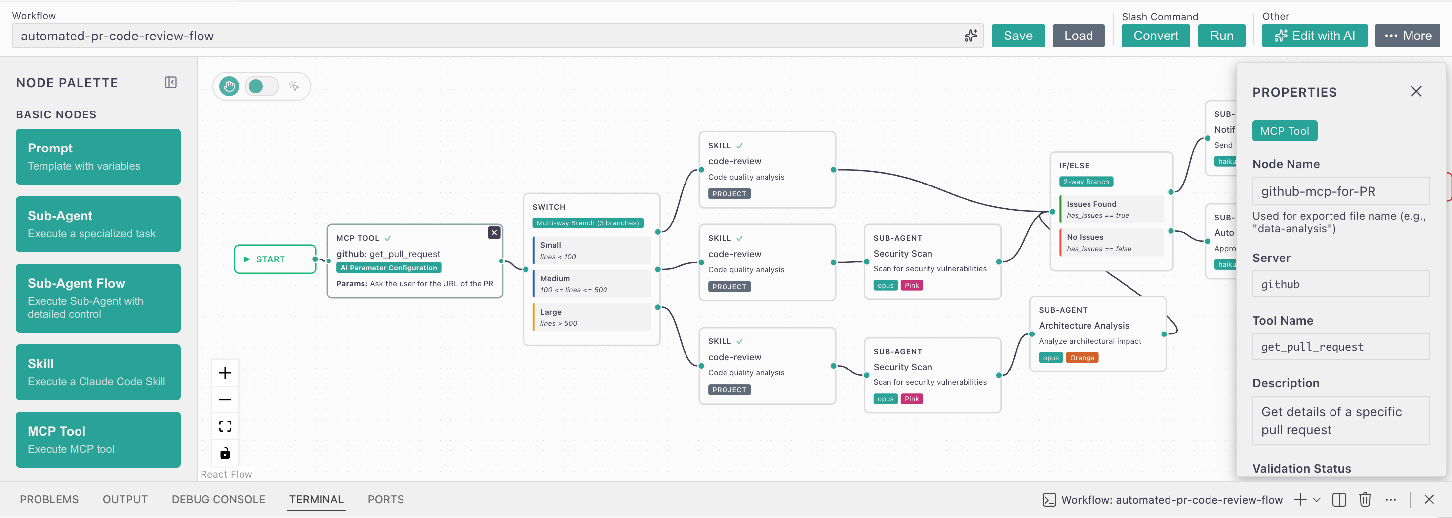
Task: Click the Basic Nodes section heading
Action: tap(56, 114)
